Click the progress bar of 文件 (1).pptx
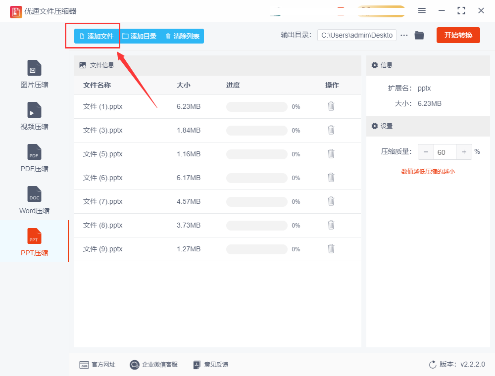Image resolution: width=495 pixels, height=376 pixels. click(x=256, y=107)
